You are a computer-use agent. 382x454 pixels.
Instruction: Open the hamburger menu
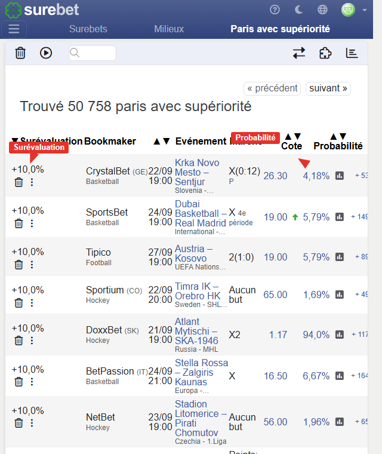click(14, 29)
